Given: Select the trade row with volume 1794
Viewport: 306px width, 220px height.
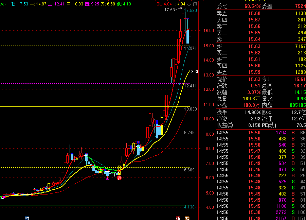Looking at the screenshot, I should (x=261, y=133).
